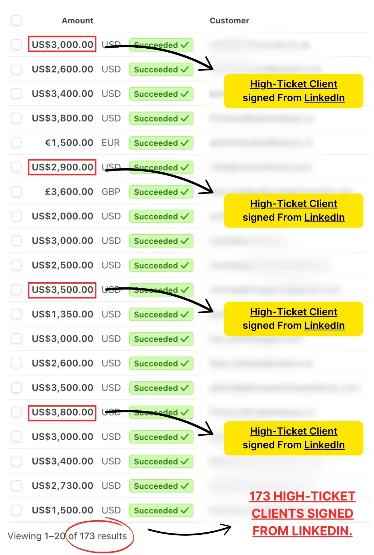374x555 pixels.
Task: Open the US$3,000.00 payment in first row
Action: click(x=62, y=45)
